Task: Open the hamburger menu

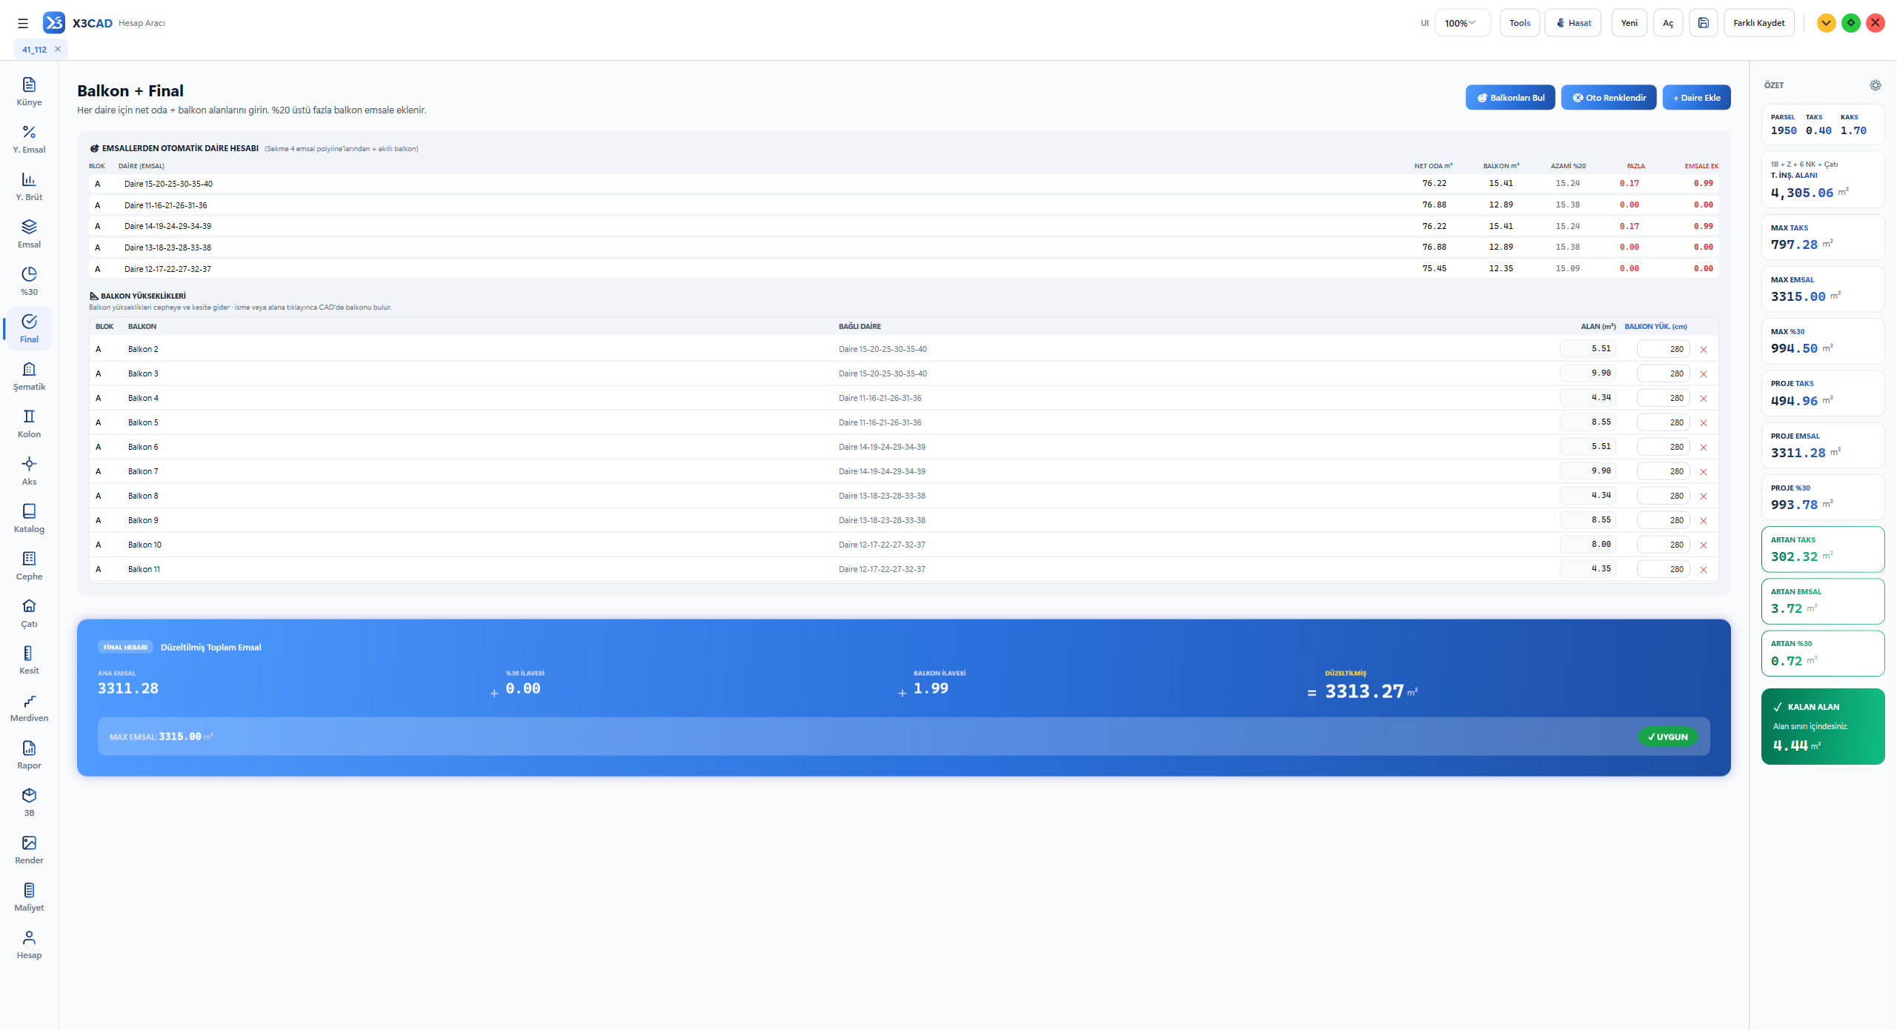Action: 23,23
